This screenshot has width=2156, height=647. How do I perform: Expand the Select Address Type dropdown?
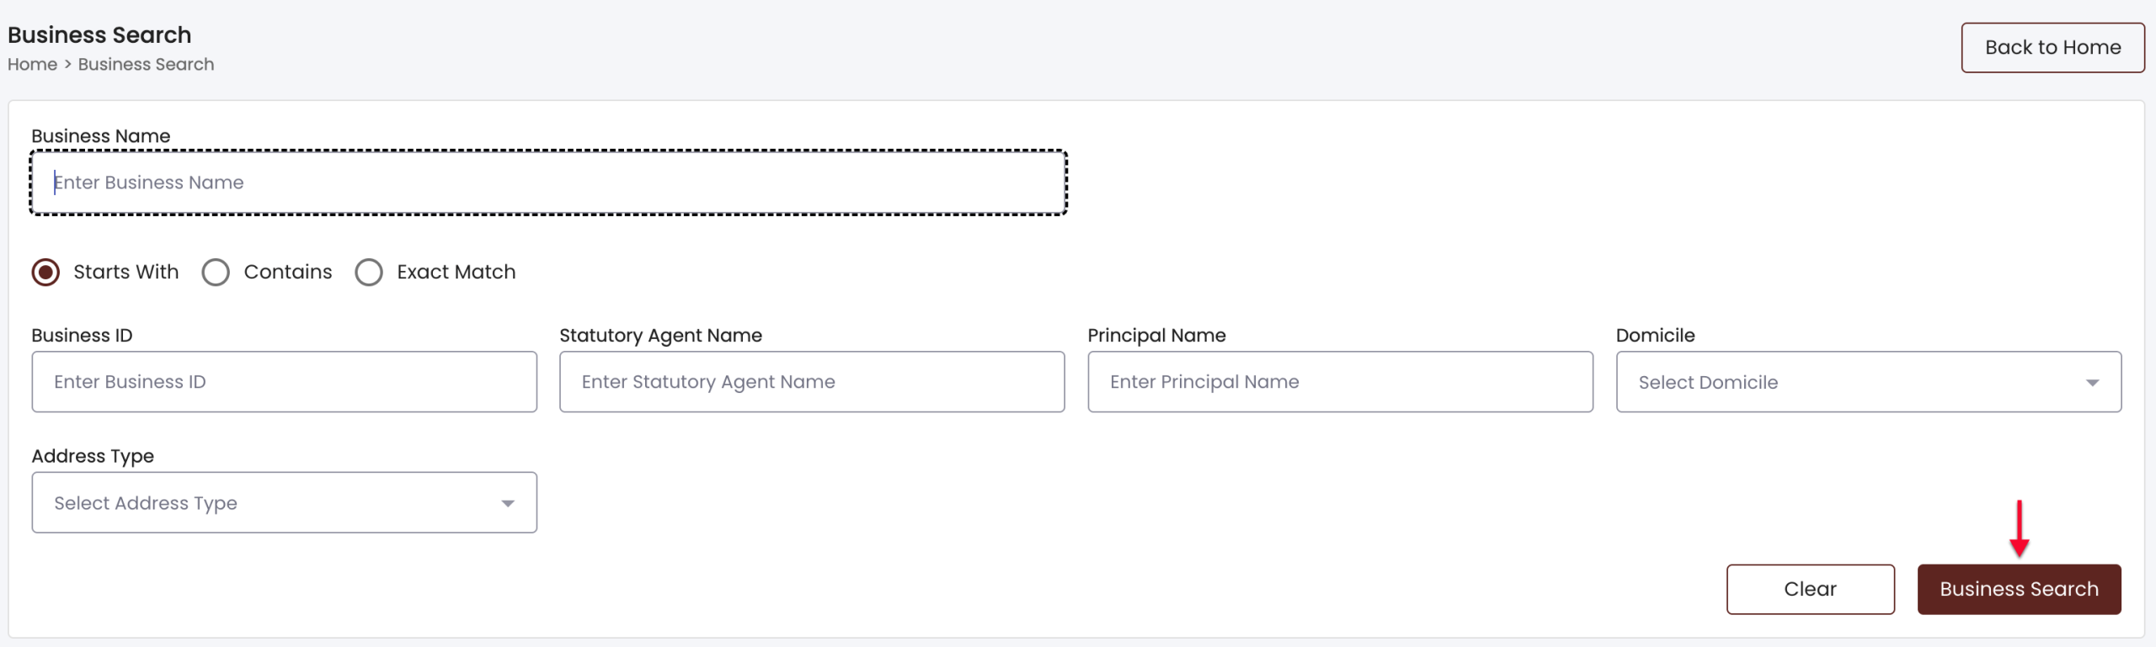[x=285, y=503]
